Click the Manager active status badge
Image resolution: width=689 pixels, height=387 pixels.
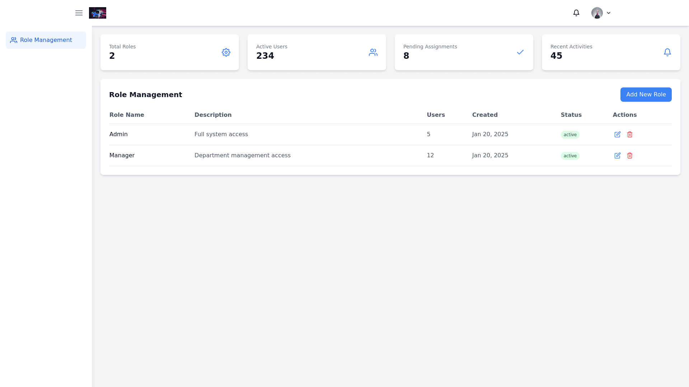pyautogui.click(x=570, y=156)
